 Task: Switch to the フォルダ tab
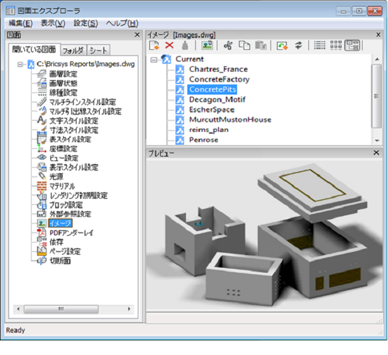coord(73,50)
